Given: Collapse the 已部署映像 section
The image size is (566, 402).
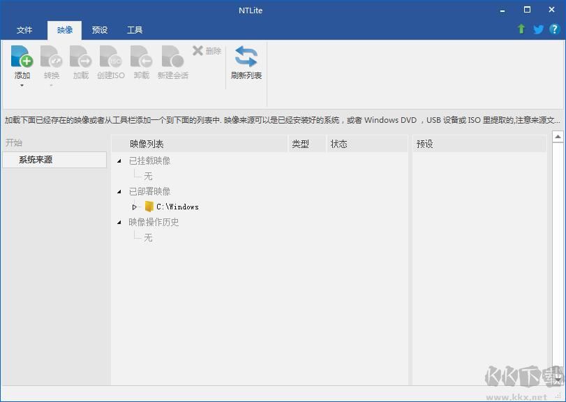Looking at the screenshot, I should pyautogui.click(x=118, y=191).
